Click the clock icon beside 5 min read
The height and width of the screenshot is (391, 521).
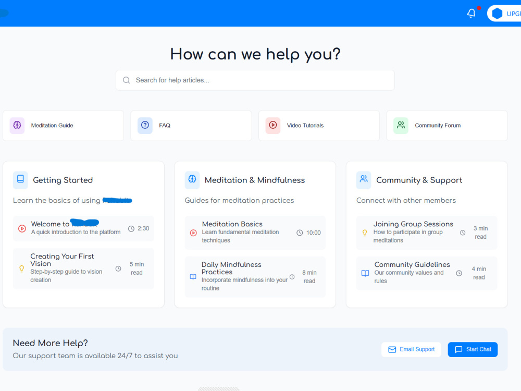[x=118, y=268]
